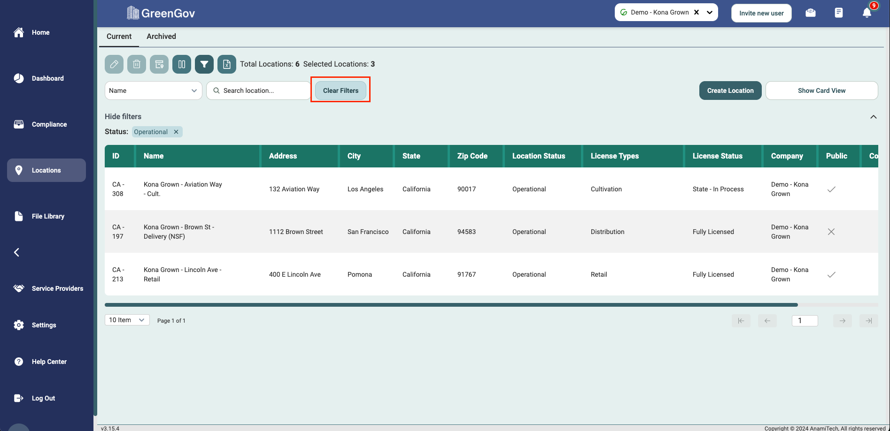The width and height of the screenshot is (890, 431).
Task: Open Compliance from the sidebar
Action: click(x=46, y=124)
